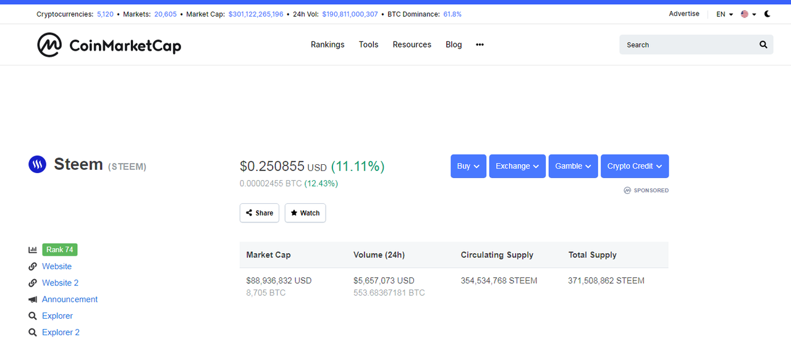
Task: Click the 11.11% price change
Action: [x=358, y=166]
